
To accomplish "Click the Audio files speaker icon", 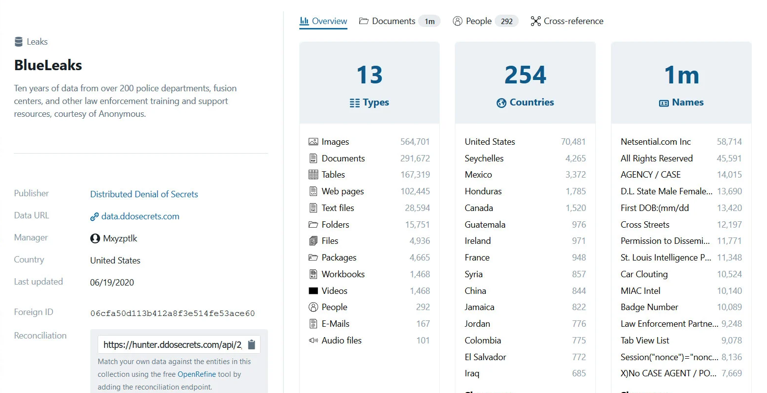I will 313,341.
